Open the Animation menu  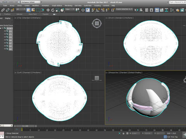tap(45, 5)
